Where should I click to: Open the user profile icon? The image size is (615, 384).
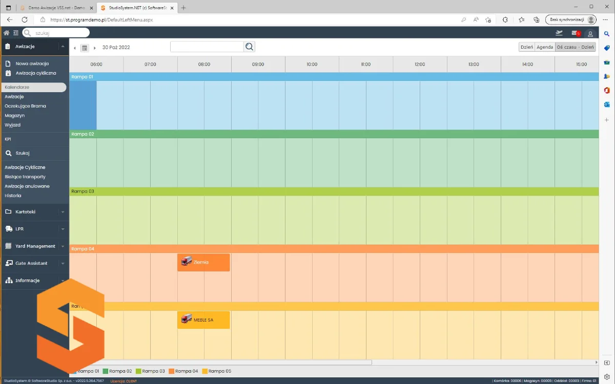pyautogui.click(x=590, y=34)
